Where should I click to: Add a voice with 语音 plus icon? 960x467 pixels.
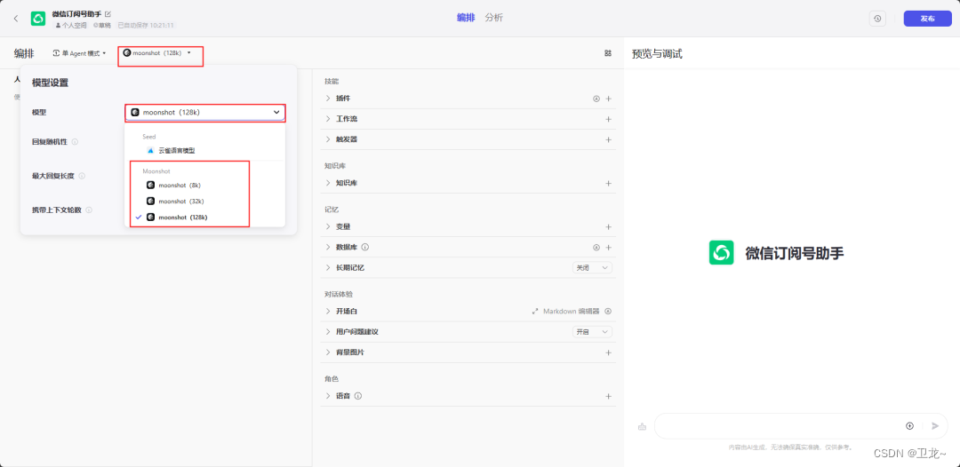(609, 396)
